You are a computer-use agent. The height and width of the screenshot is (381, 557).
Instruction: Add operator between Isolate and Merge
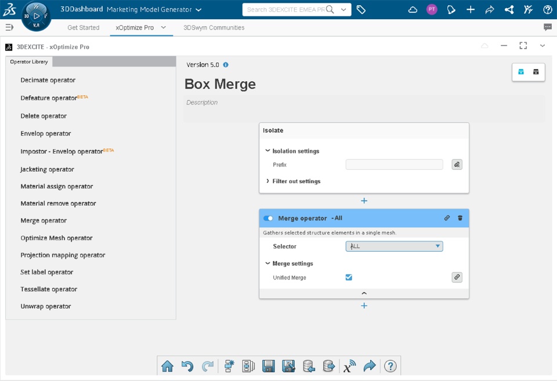click(364, 201)
